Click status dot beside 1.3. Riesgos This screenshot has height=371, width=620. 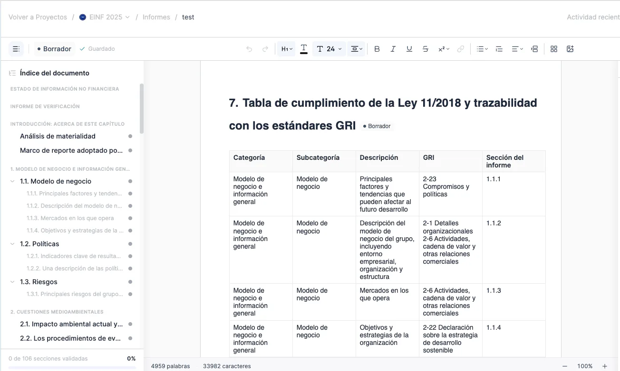click(130, 282)
